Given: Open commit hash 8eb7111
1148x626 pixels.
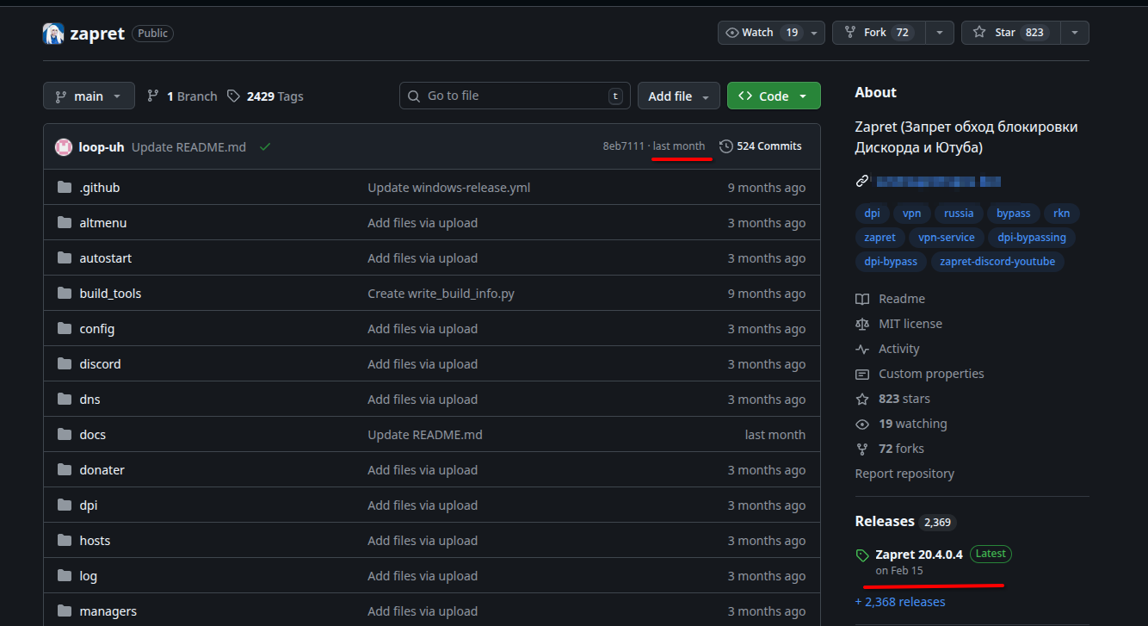Looking at the screenshot, I should pyautogui.click(x=623, y=146).
